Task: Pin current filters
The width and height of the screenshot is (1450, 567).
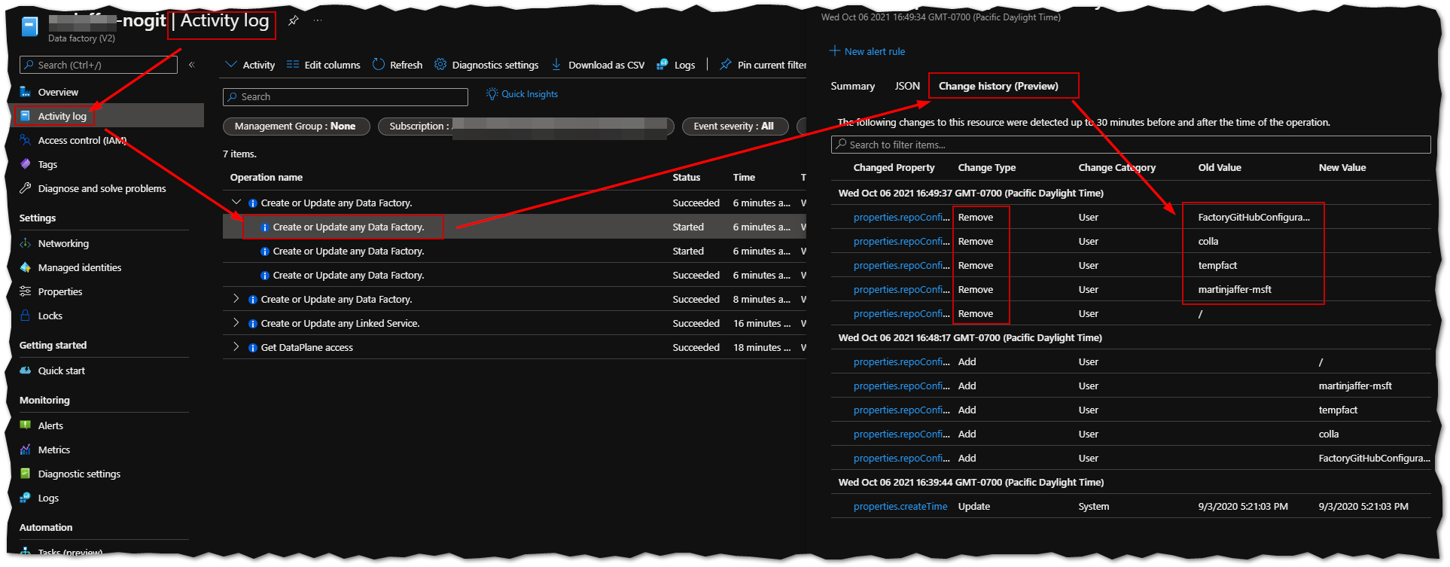Action: (x=763, y=65)
